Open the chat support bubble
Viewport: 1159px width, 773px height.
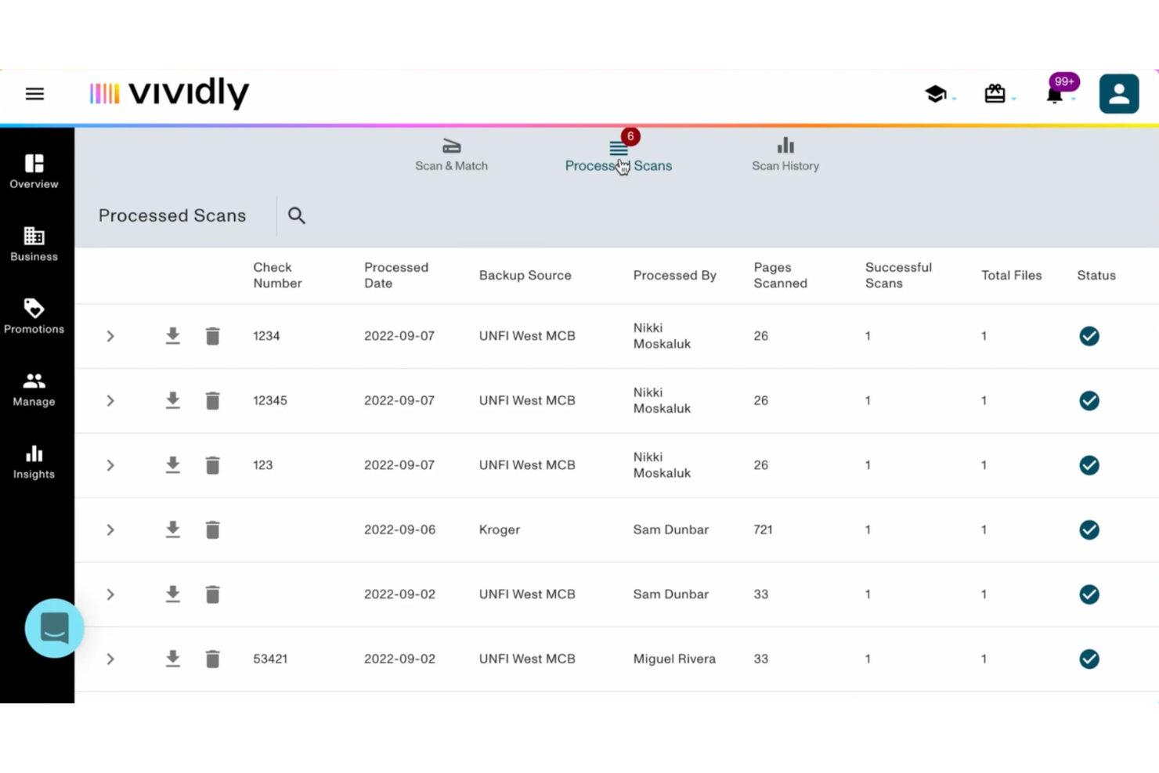[x=54, y=628]
